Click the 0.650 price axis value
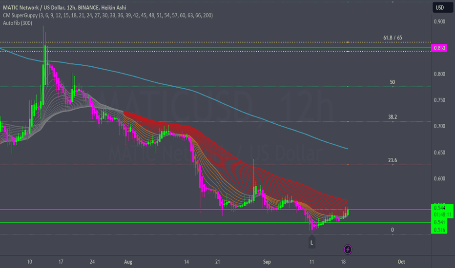The image size is (455, 268). tap(439, 153)
